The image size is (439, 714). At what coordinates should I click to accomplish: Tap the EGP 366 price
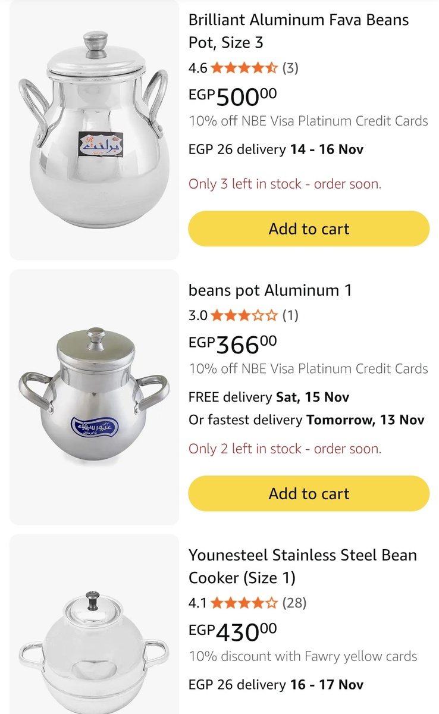[x=233, y=343]
